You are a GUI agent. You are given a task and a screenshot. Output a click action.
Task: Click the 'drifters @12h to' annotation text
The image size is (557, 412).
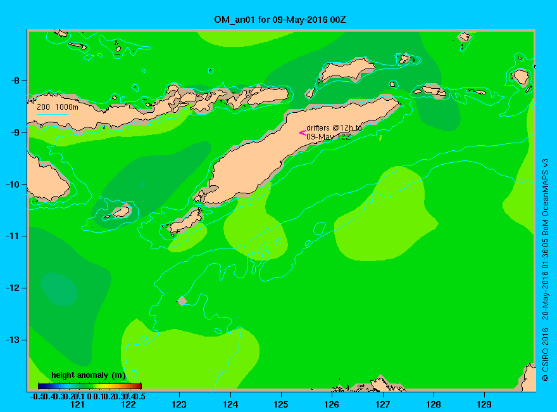334,128
